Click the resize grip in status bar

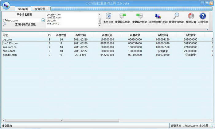point(212,126)
